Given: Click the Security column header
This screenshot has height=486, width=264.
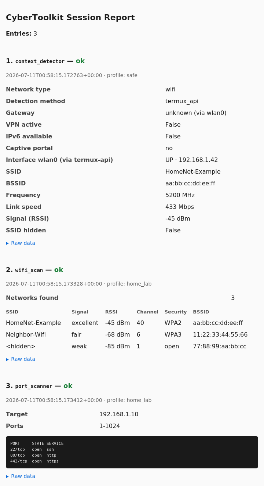Looking at the screenshot, I should (x=176, y=312).
